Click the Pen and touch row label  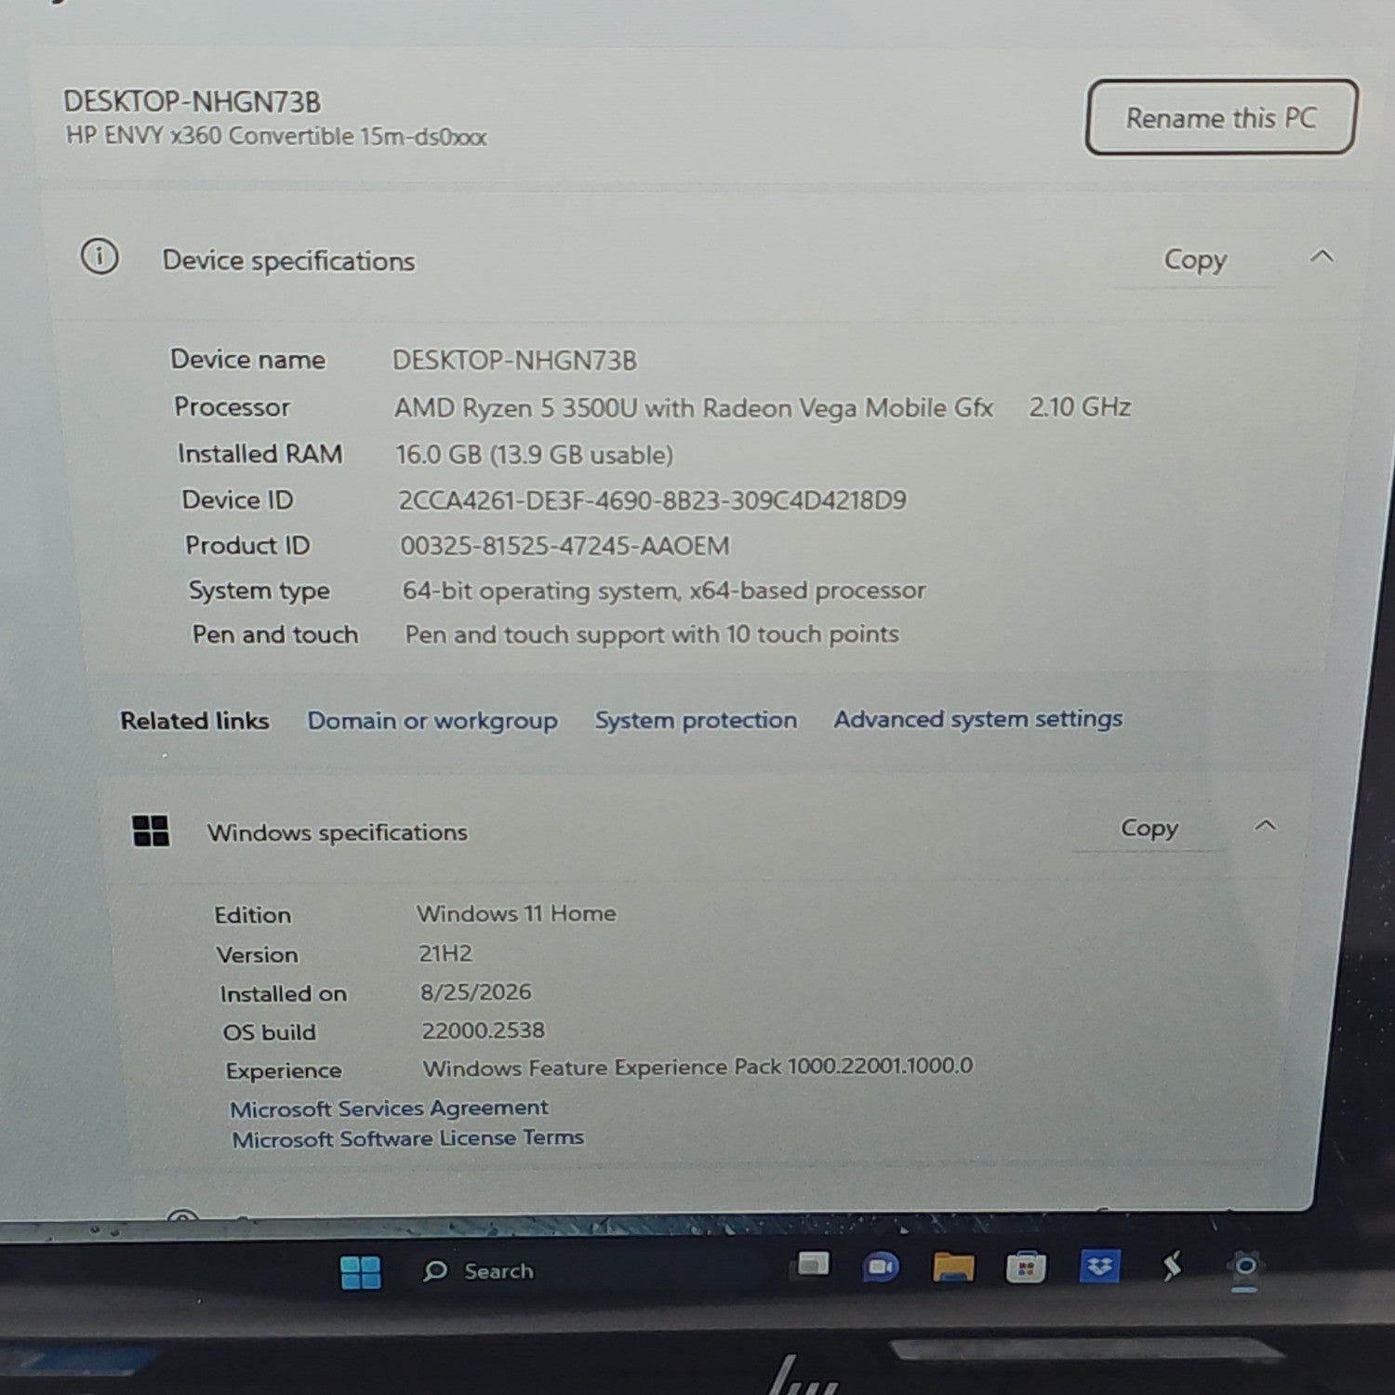[274, 634]
